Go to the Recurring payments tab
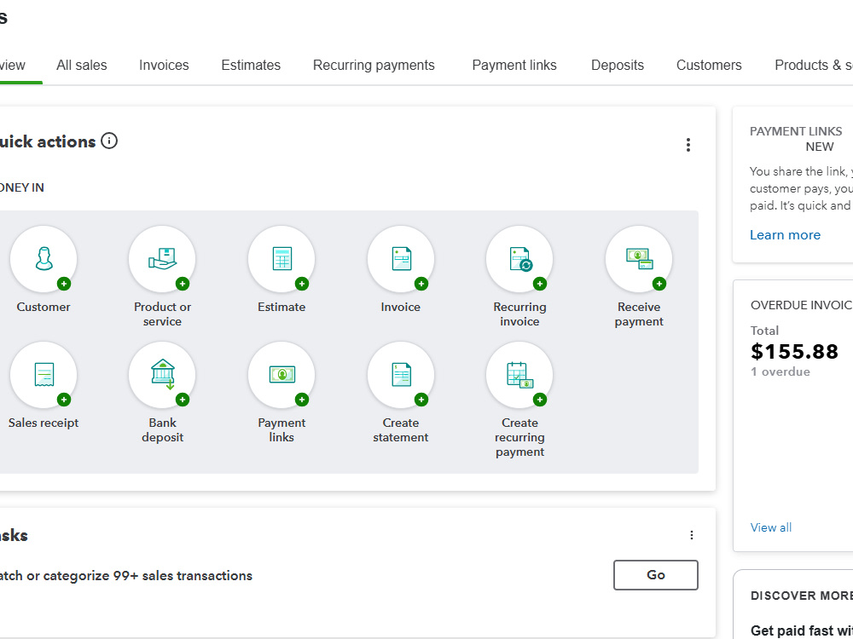Image resolution: width=853 pixels, height=639 pixels. 374,66
